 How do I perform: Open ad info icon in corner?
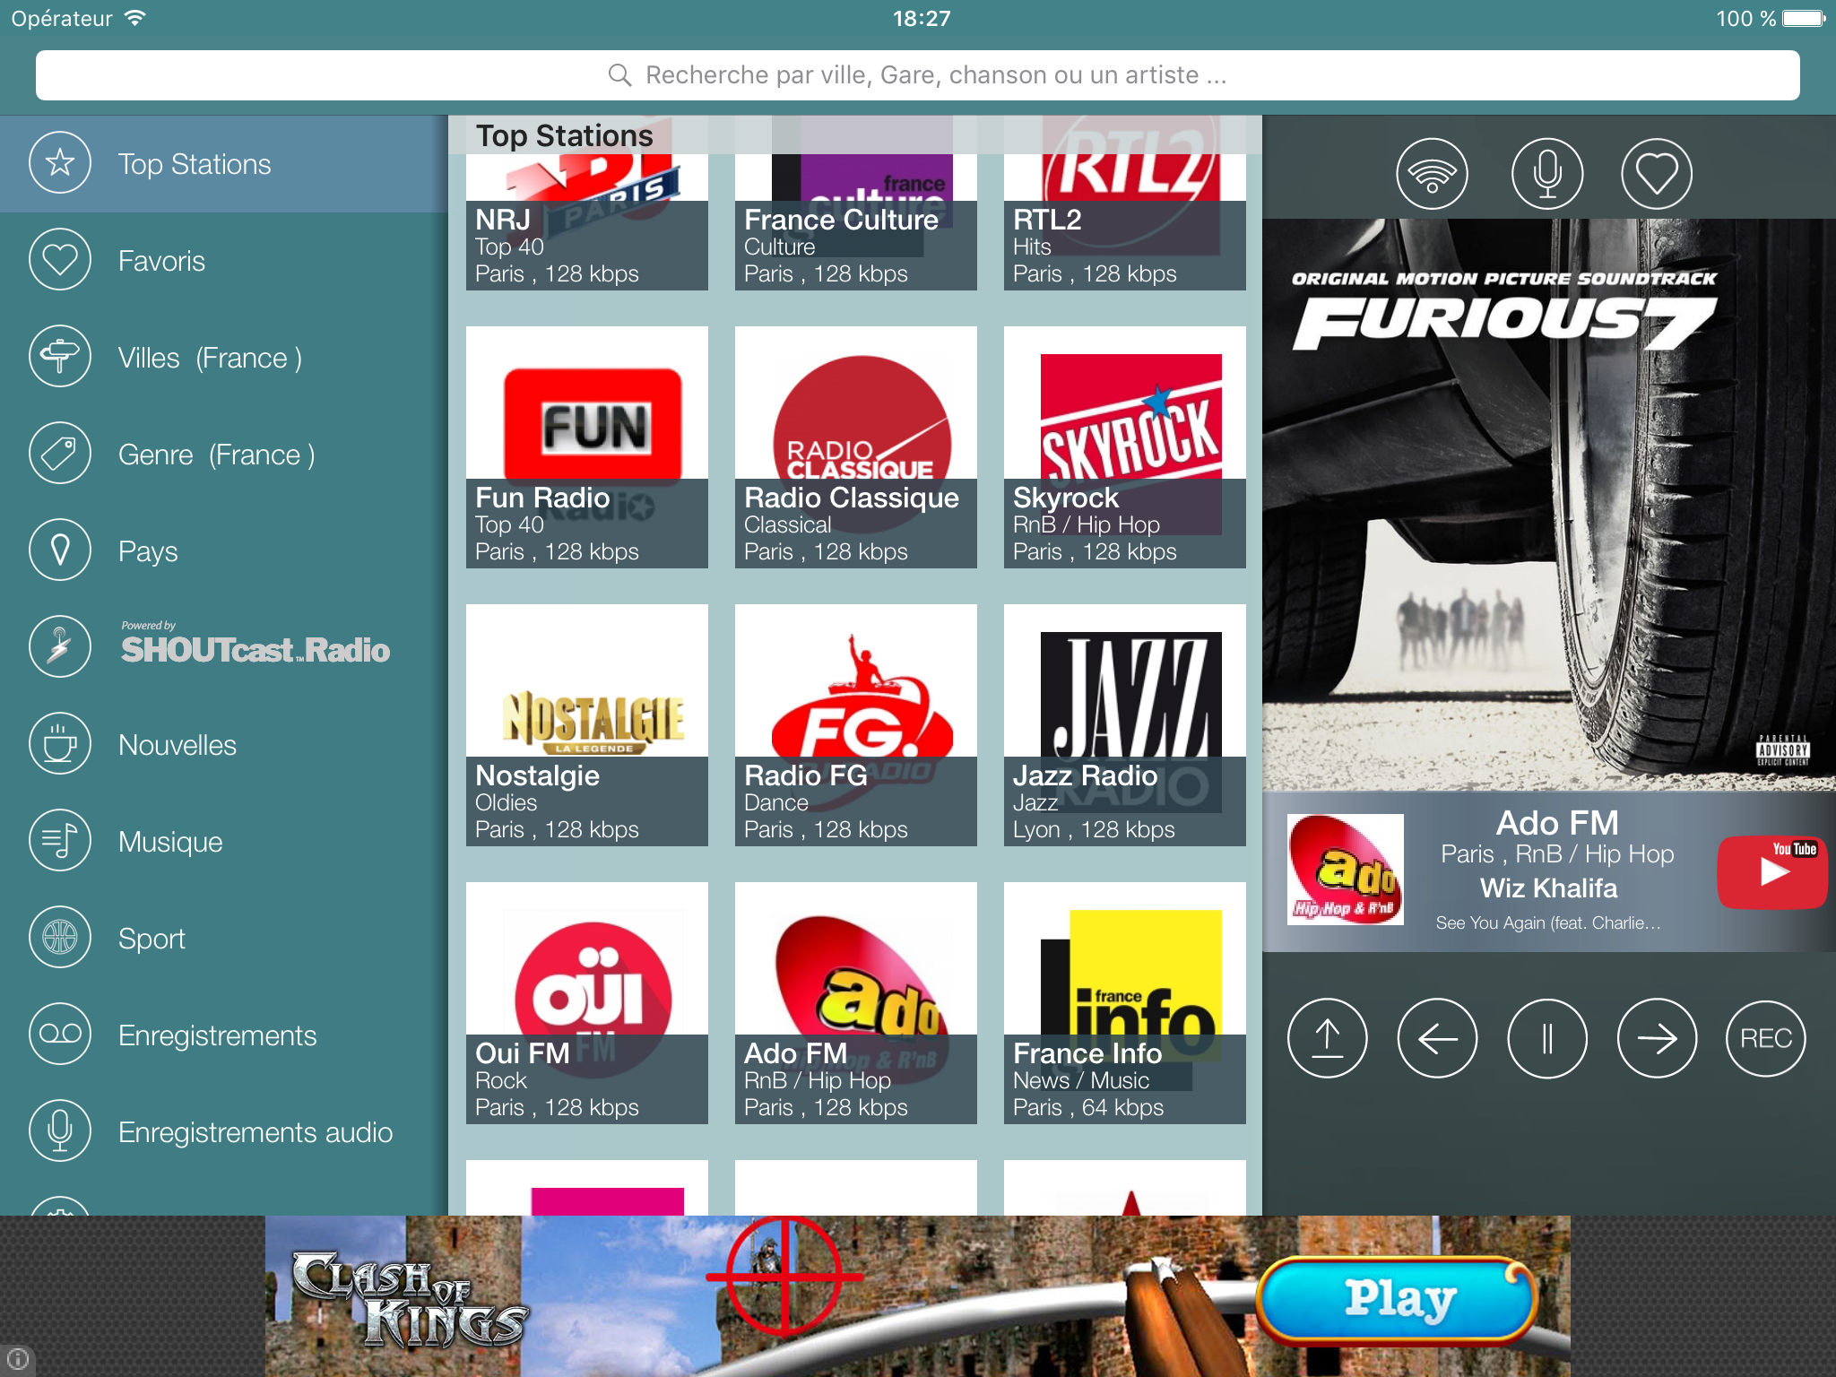pyautogui.click(x=17, y=1359)
